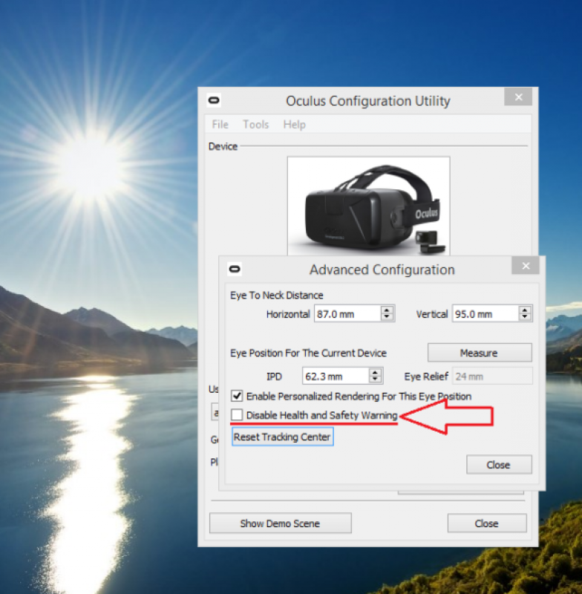This screenshot has height=594, width=582.
Task: Click Close button in Advanced Configuration dialog
Action: tap(499, 465)
